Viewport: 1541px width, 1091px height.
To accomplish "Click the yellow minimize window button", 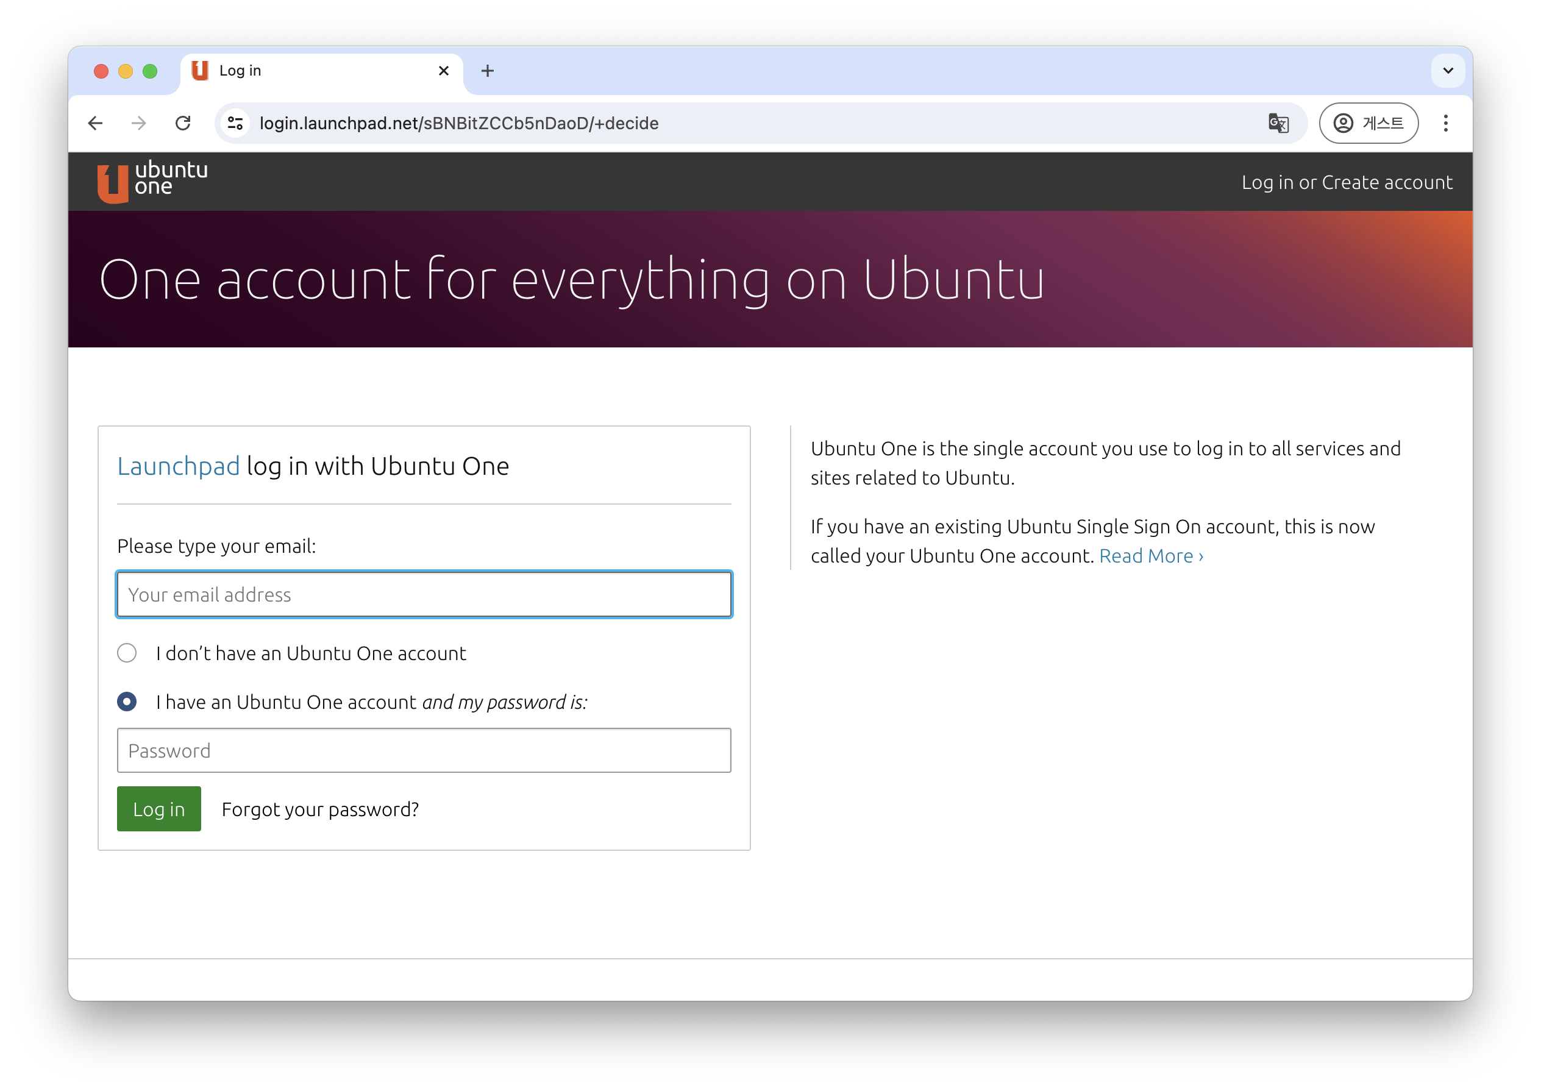I will [x=126, y=71].
